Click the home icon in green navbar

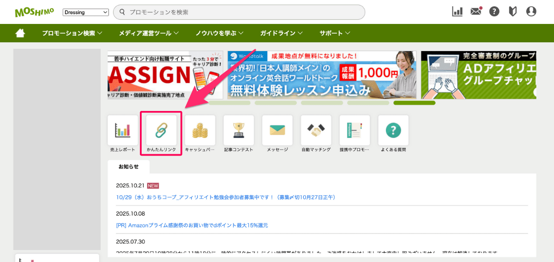(x=20, y=33)
